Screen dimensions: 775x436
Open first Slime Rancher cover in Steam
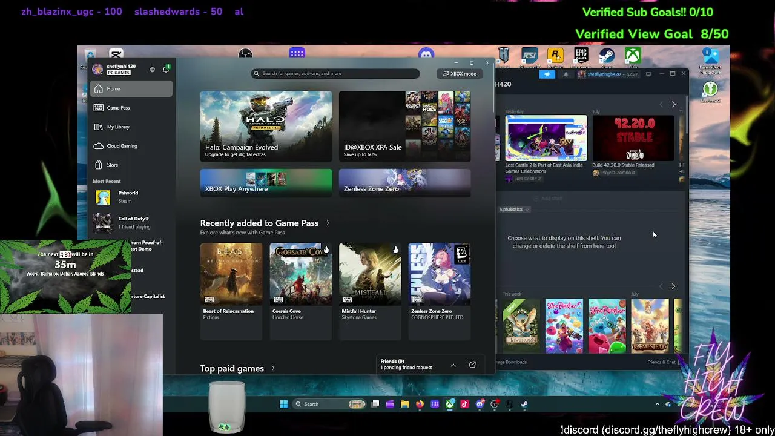607,326
